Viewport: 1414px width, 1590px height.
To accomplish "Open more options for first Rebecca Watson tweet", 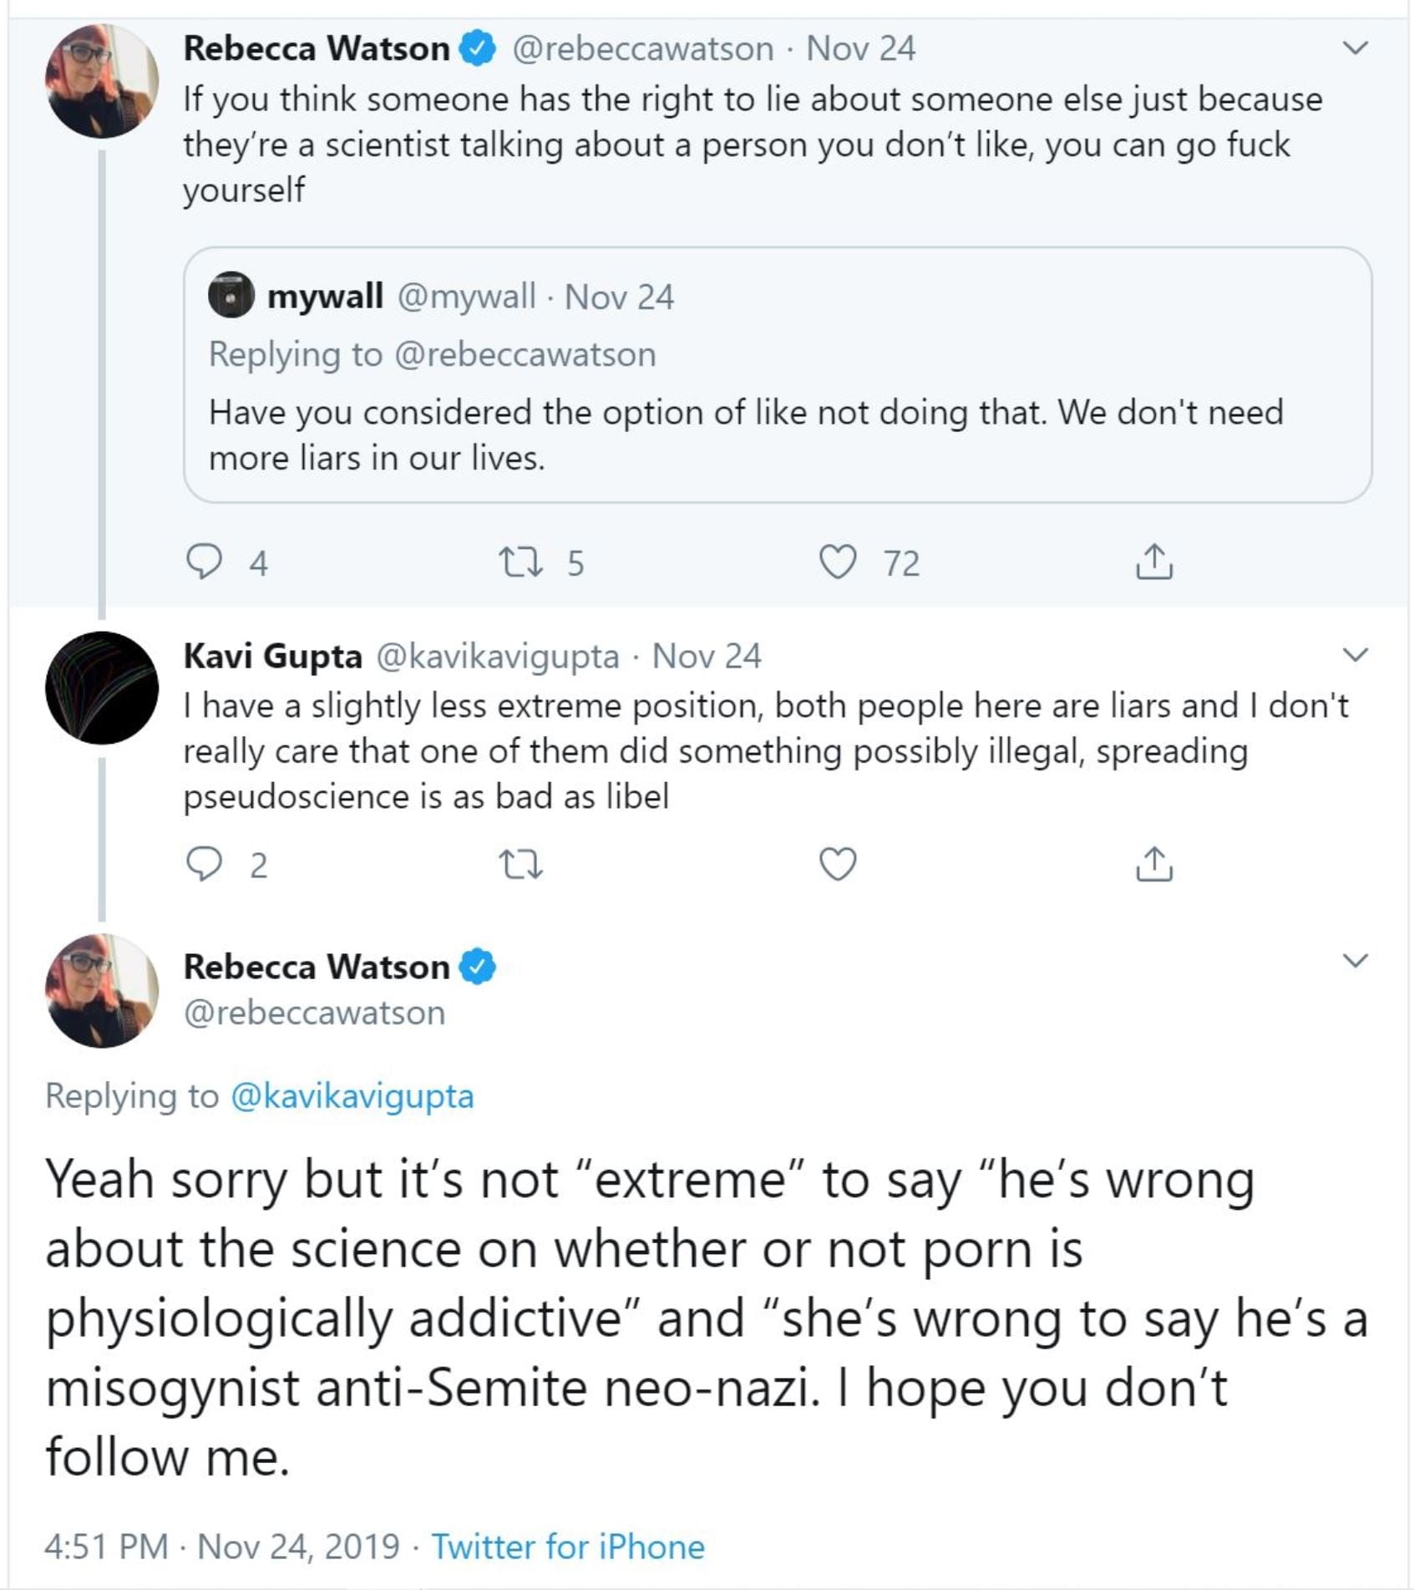I will (x=1355, y=48).
